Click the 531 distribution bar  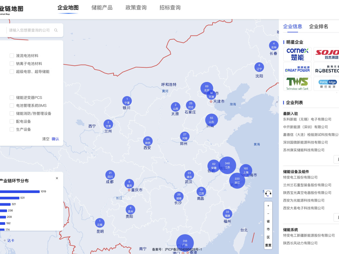click(10, 198)
